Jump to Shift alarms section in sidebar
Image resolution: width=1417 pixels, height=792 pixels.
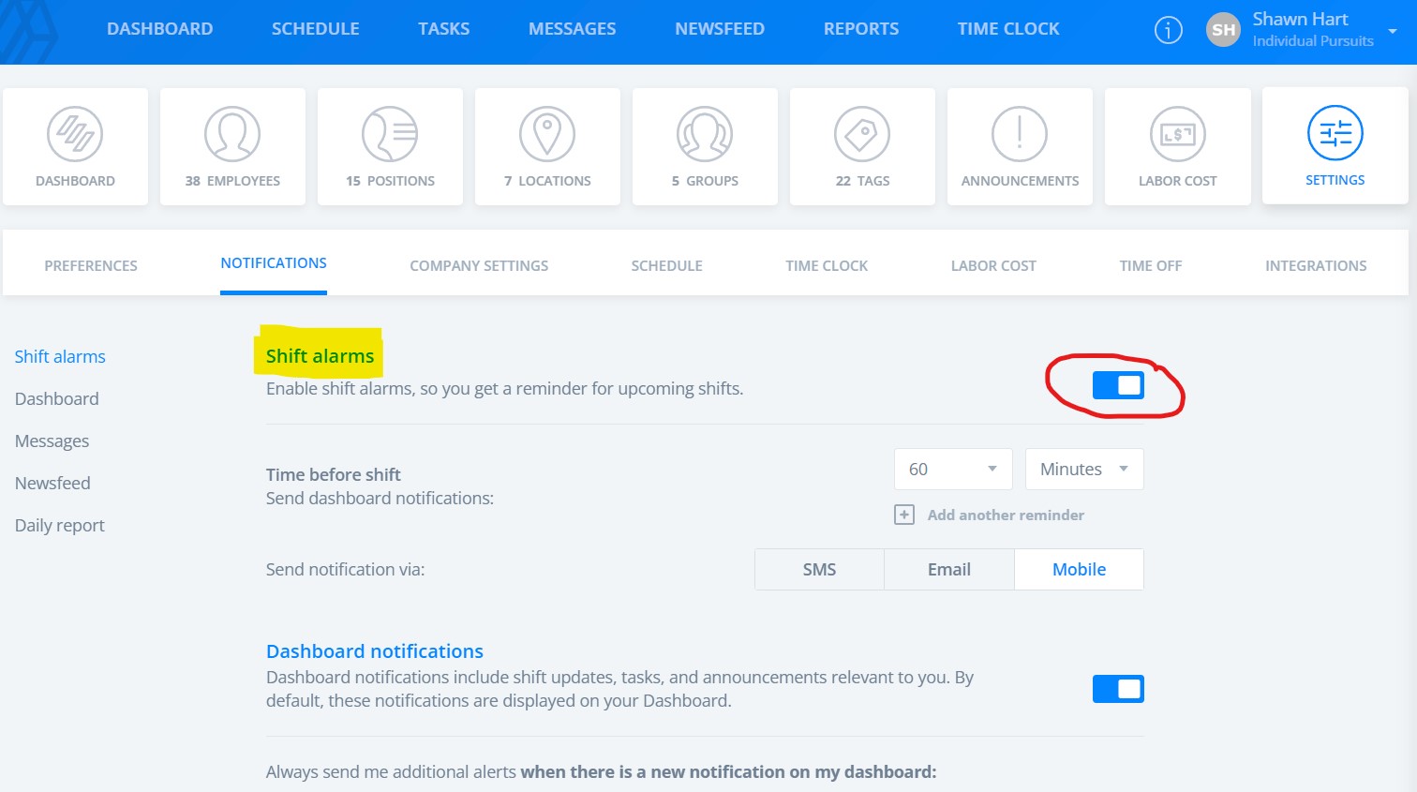click(x=60, y=356)
